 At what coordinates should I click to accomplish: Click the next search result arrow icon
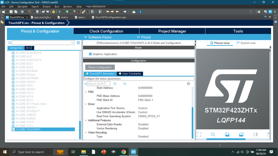coord(125,84)
